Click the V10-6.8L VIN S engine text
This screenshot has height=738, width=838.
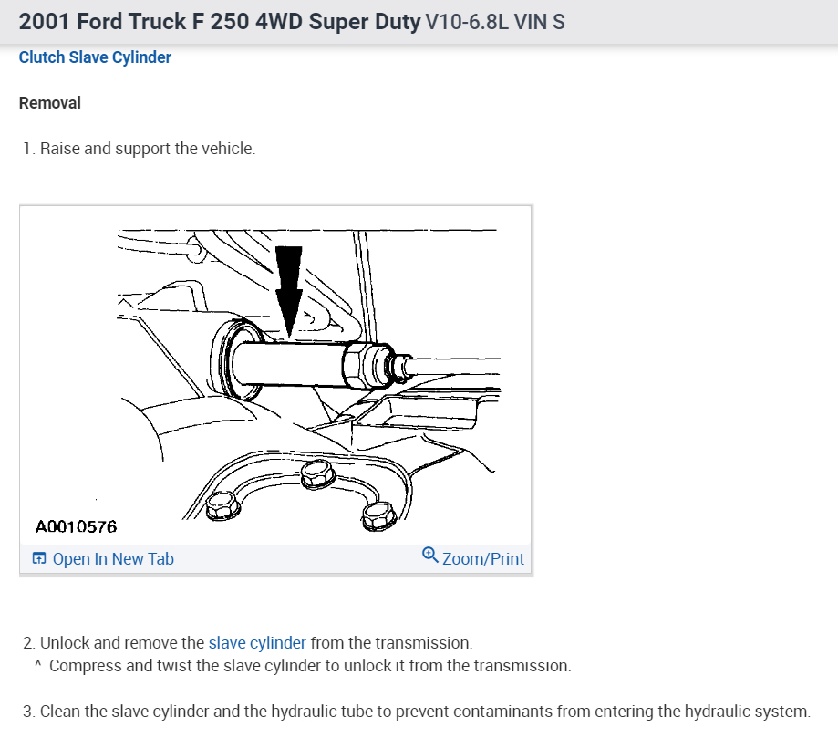pyautogui.click(x=495, y=22)
